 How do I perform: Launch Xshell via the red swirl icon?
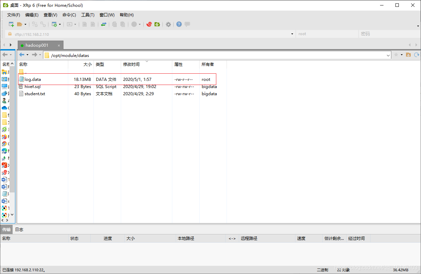click(x=149, y=24)
